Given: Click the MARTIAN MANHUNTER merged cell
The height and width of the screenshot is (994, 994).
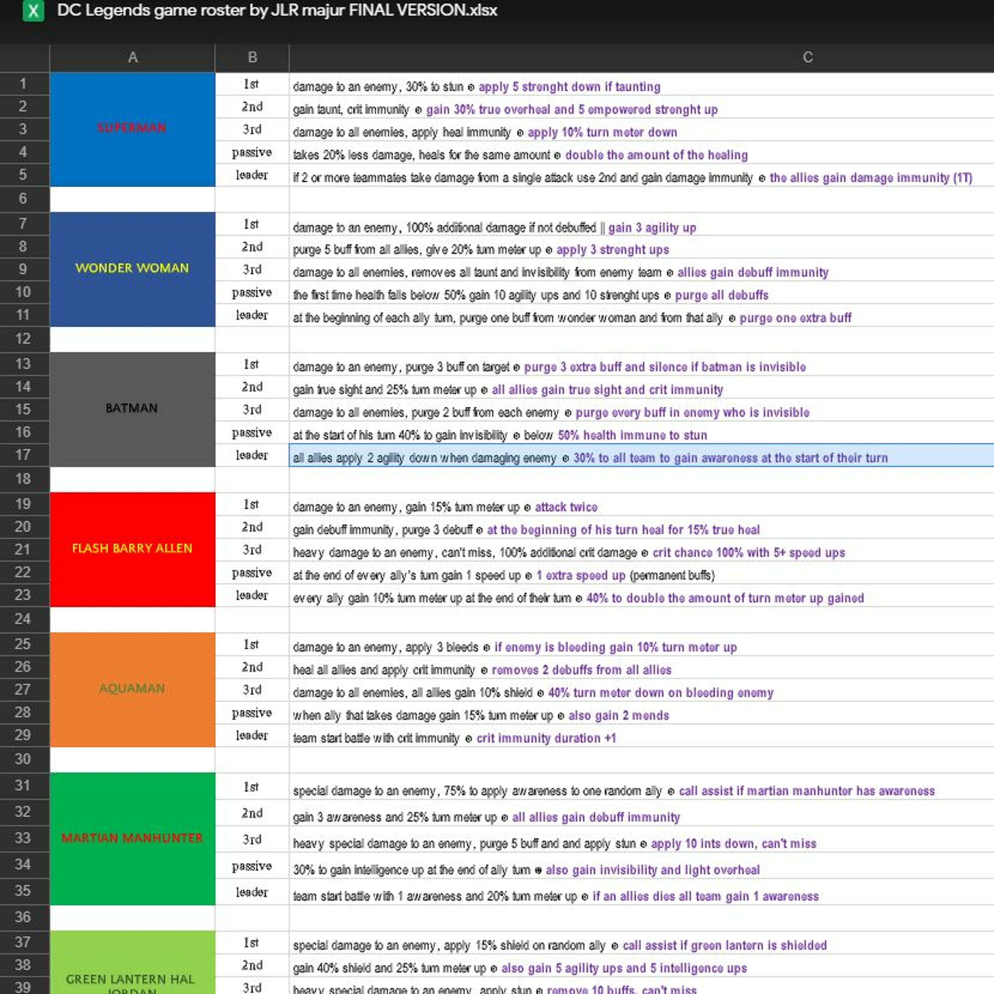Looking at the screenshot, I should [x=132, y=839].
